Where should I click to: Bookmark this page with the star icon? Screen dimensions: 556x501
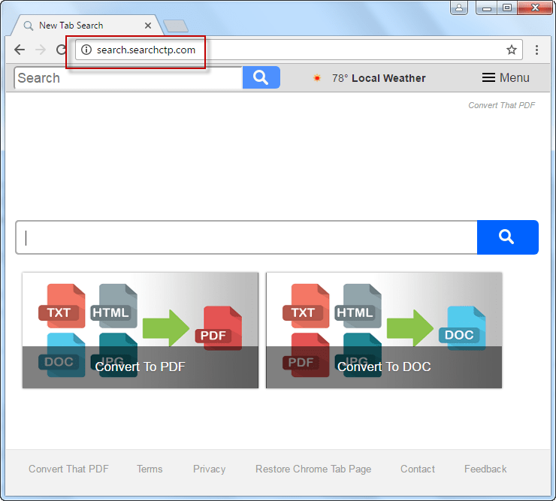coord(511,50)
